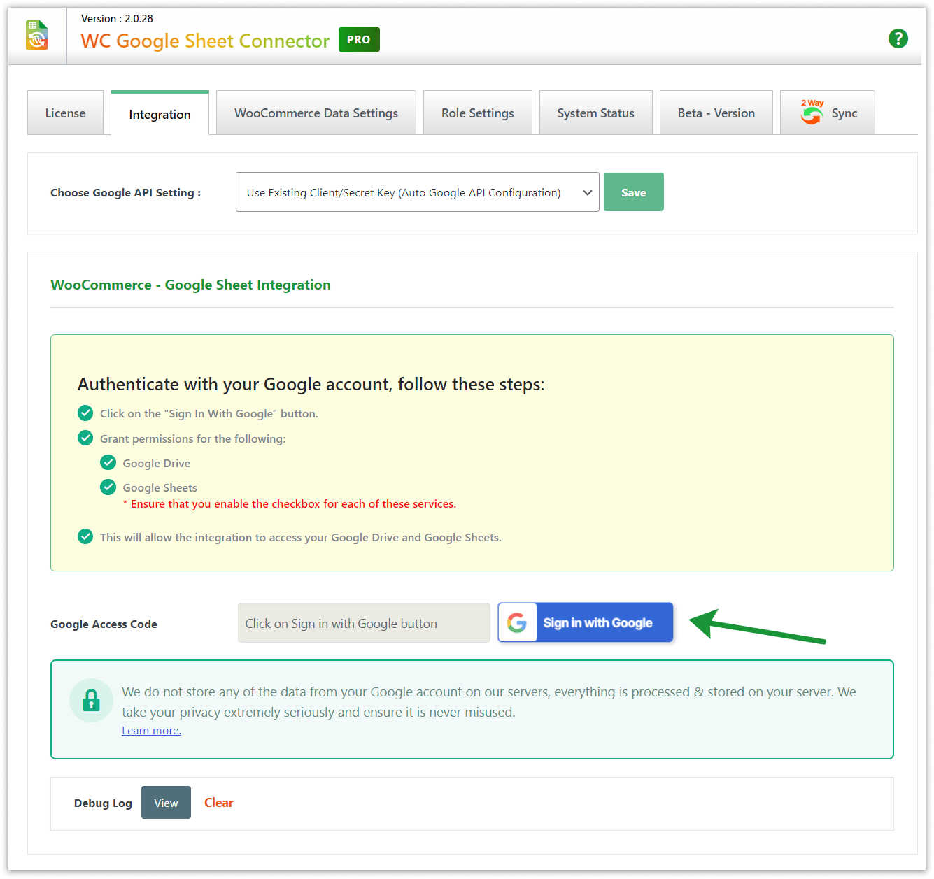This screenshot has height=879, width=934.
Task: Click the Save button
Action: click(x=633, y=192)
